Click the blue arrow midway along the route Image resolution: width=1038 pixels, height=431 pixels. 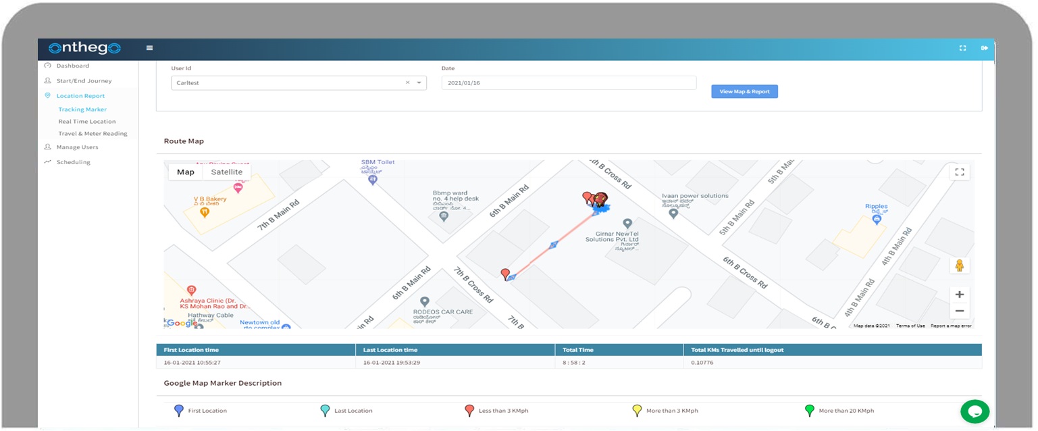(554, 245)
